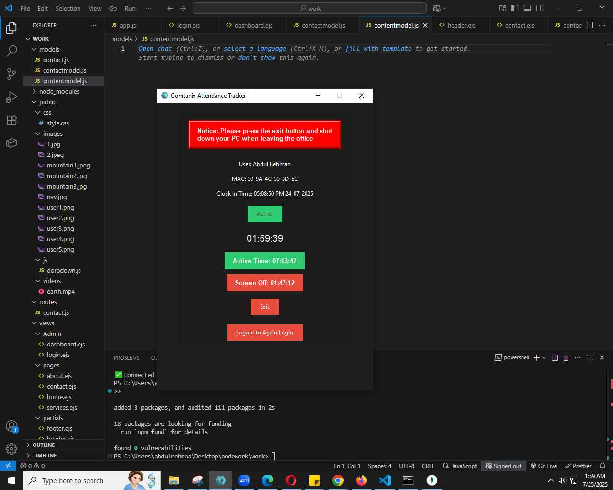Open the Source Control view
This screenshot has width=613, height=490.
[x=11, y=74]
